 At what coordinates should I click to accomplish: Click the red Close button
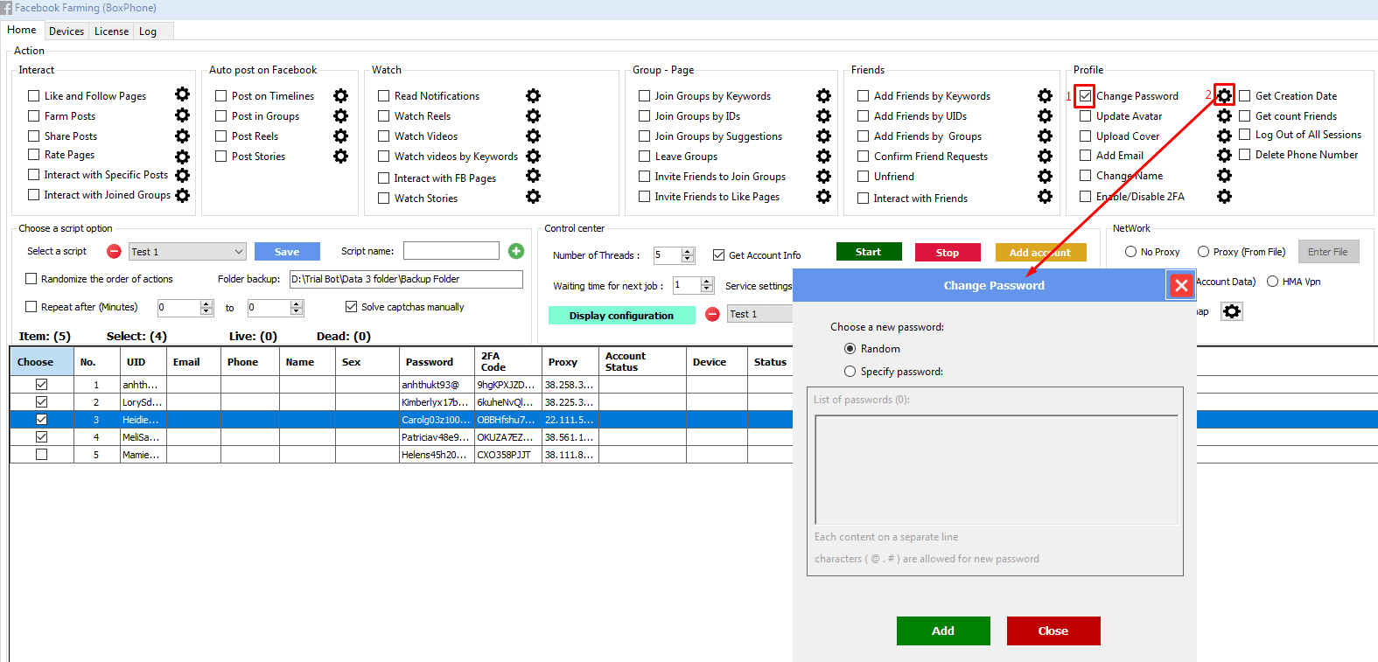coord(1053,631)
